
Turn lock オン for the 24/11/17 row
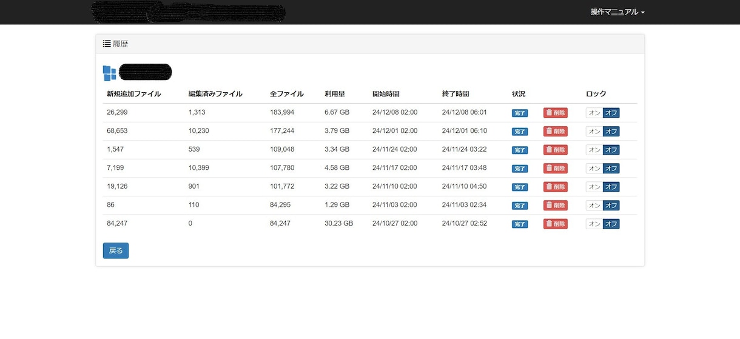coord(594,168)
